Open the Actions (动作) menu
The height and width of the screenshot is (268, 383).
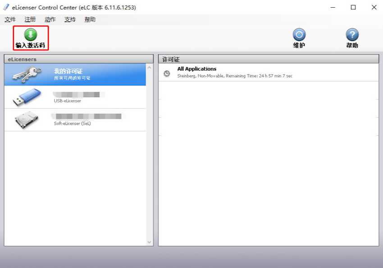(x=50, y=19)
